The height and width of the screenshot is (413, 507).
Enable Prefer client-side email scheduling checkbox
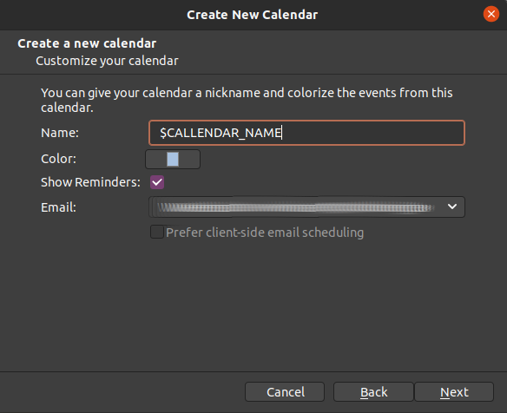[157, 232]
